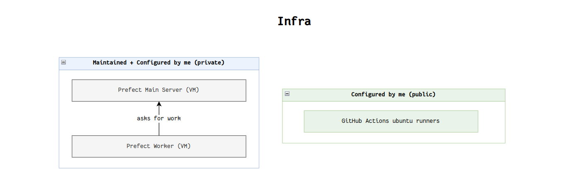
Task: Collapse the "Configured by me (public)" container
Action: pyautogui.click(x=287, y=94)
